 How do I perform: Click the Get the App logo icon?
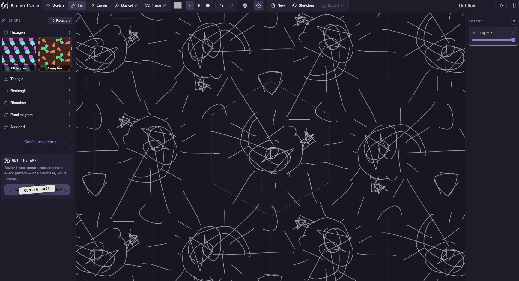tap(7, 160)
